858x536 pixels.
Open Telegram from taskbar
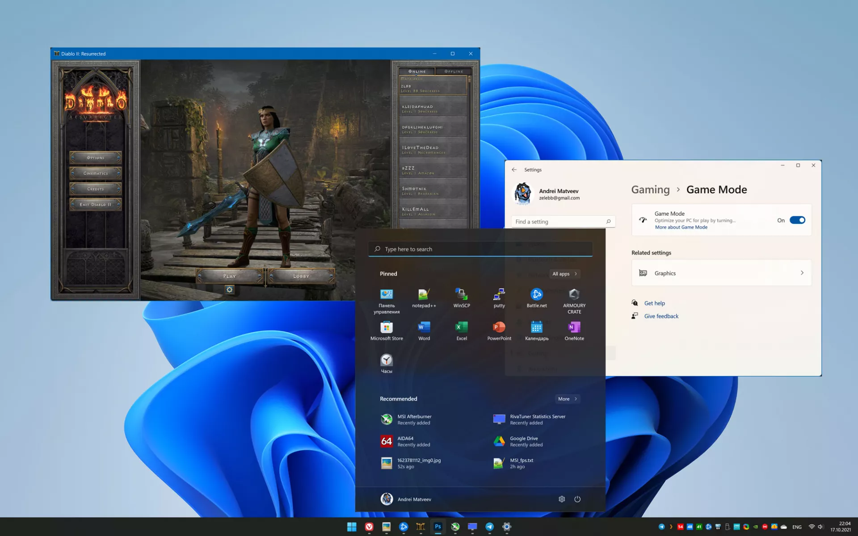click(489, 527)
